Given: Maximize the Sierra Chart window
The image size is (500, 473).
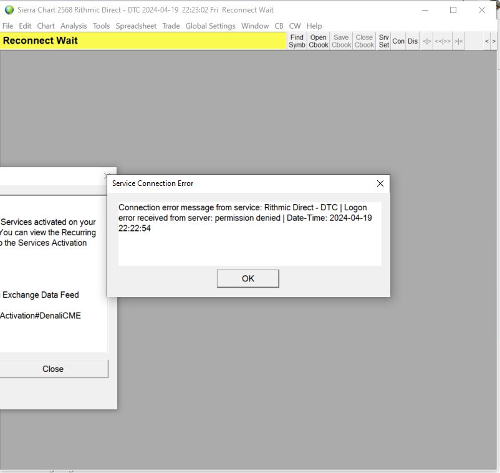Looking at the screenshot, I should point(453,10).
